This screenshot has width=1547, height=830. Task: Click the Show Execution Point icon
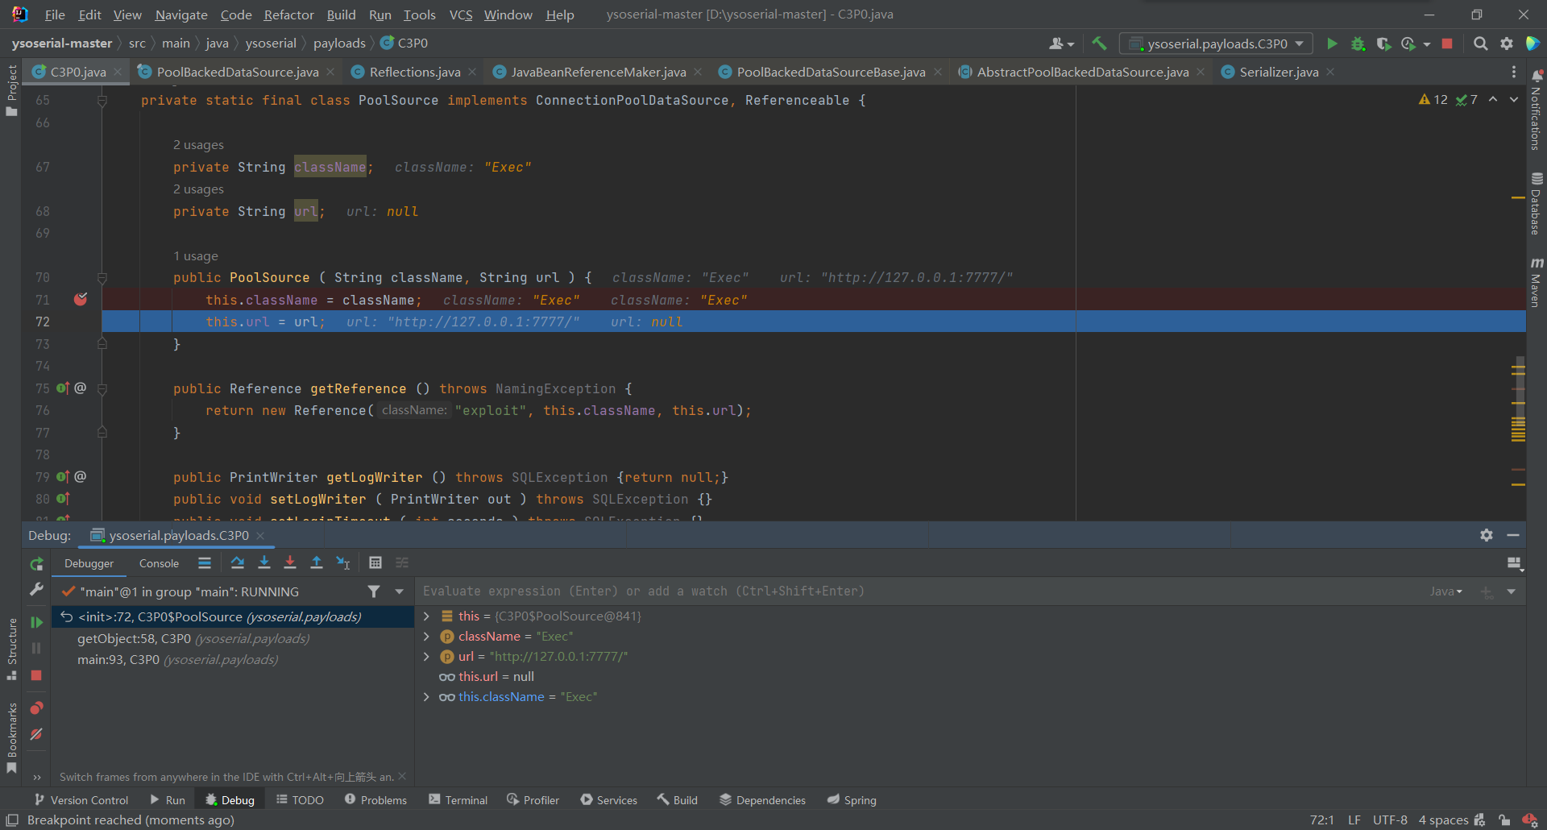[x=205, y=562]
